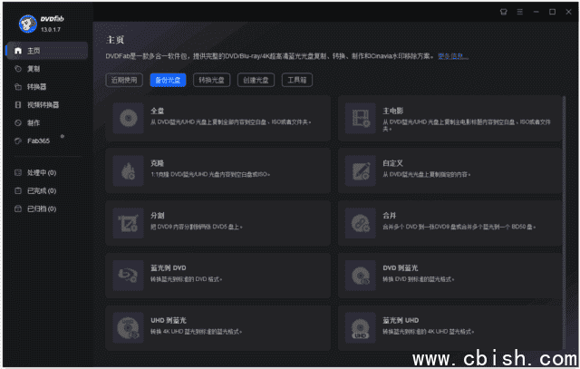
Task: Click the icon beside 已归档
Action: pyautogui.click(x=18, y=209)
